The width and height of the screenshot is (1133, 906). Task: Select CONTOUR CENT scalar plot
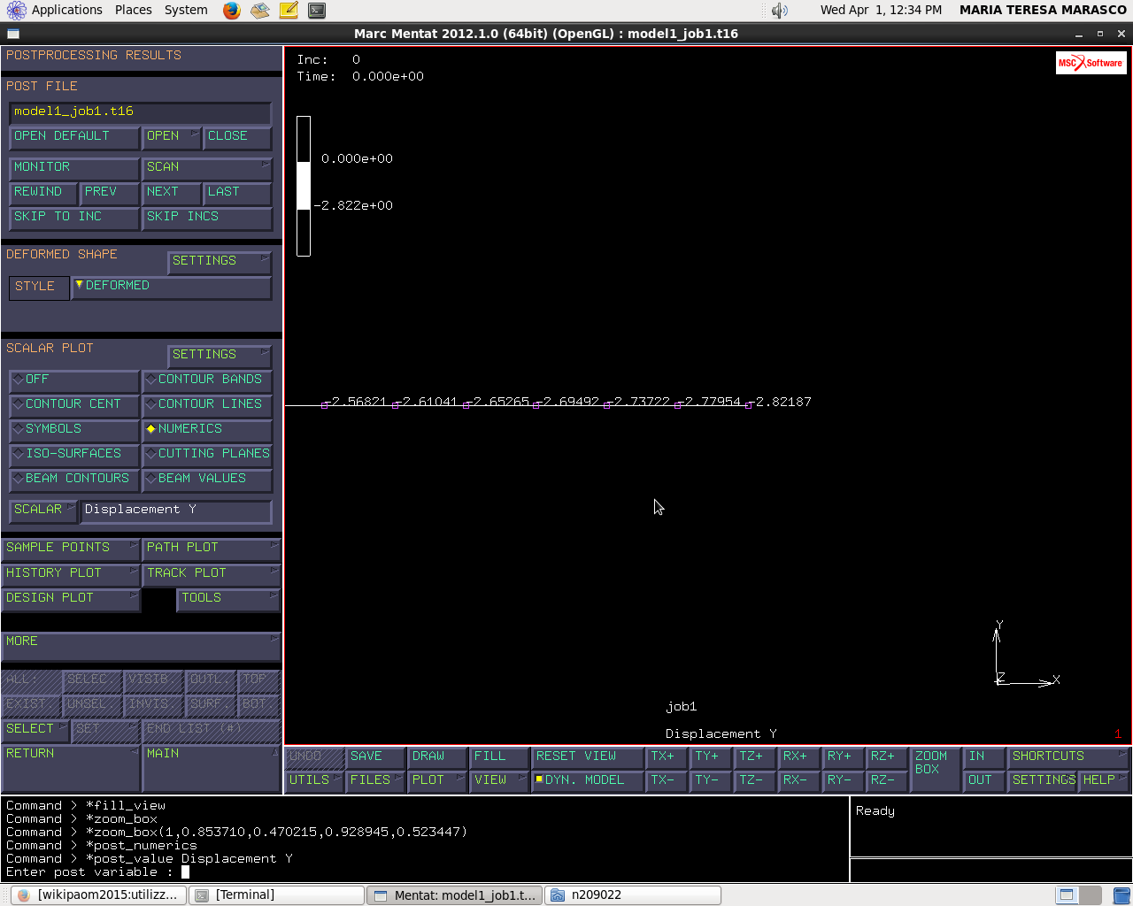pos(74,405)
